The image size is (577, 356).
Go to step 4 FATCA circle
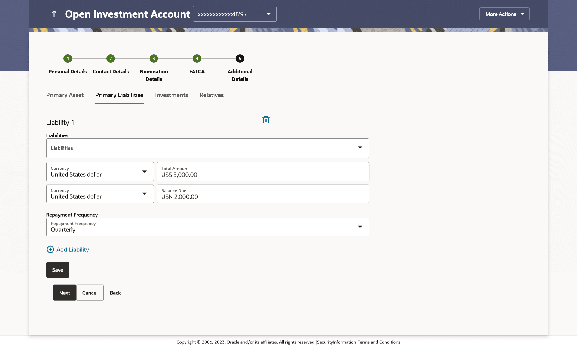point(197,59)
